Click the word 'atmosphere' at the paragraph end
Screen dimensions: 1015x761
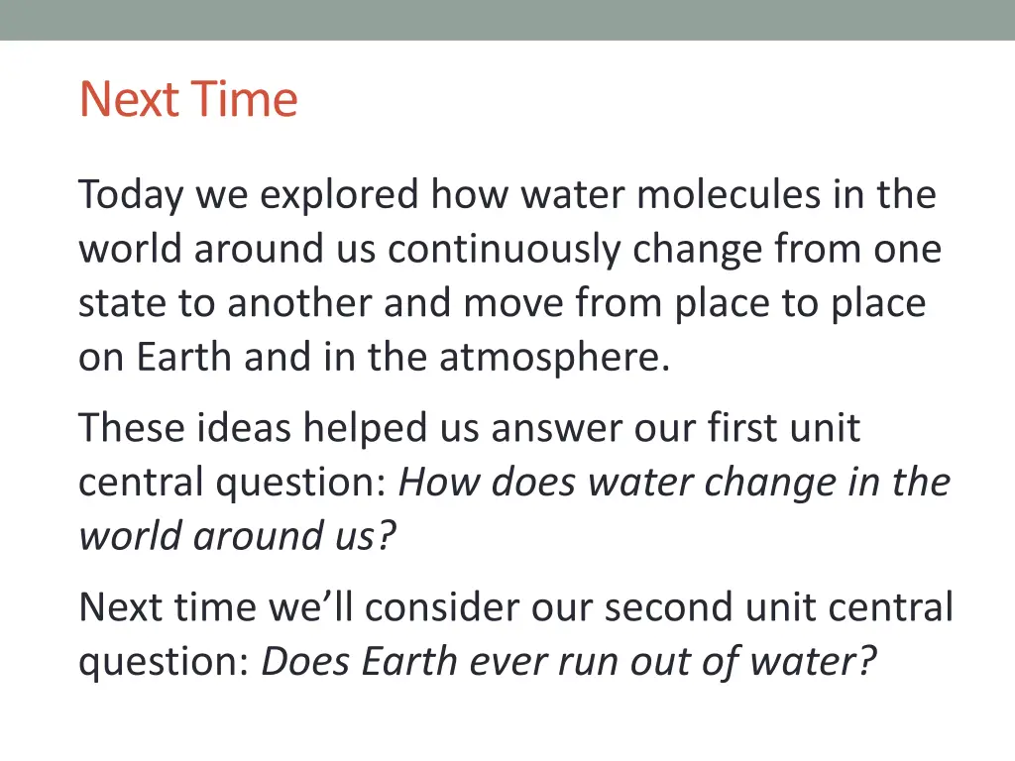(x=551, y=359)
